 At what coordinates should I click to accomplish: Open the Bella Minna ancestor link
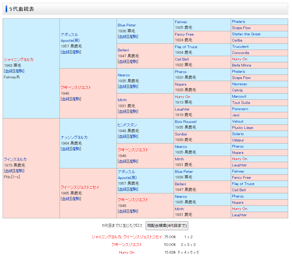241,65
